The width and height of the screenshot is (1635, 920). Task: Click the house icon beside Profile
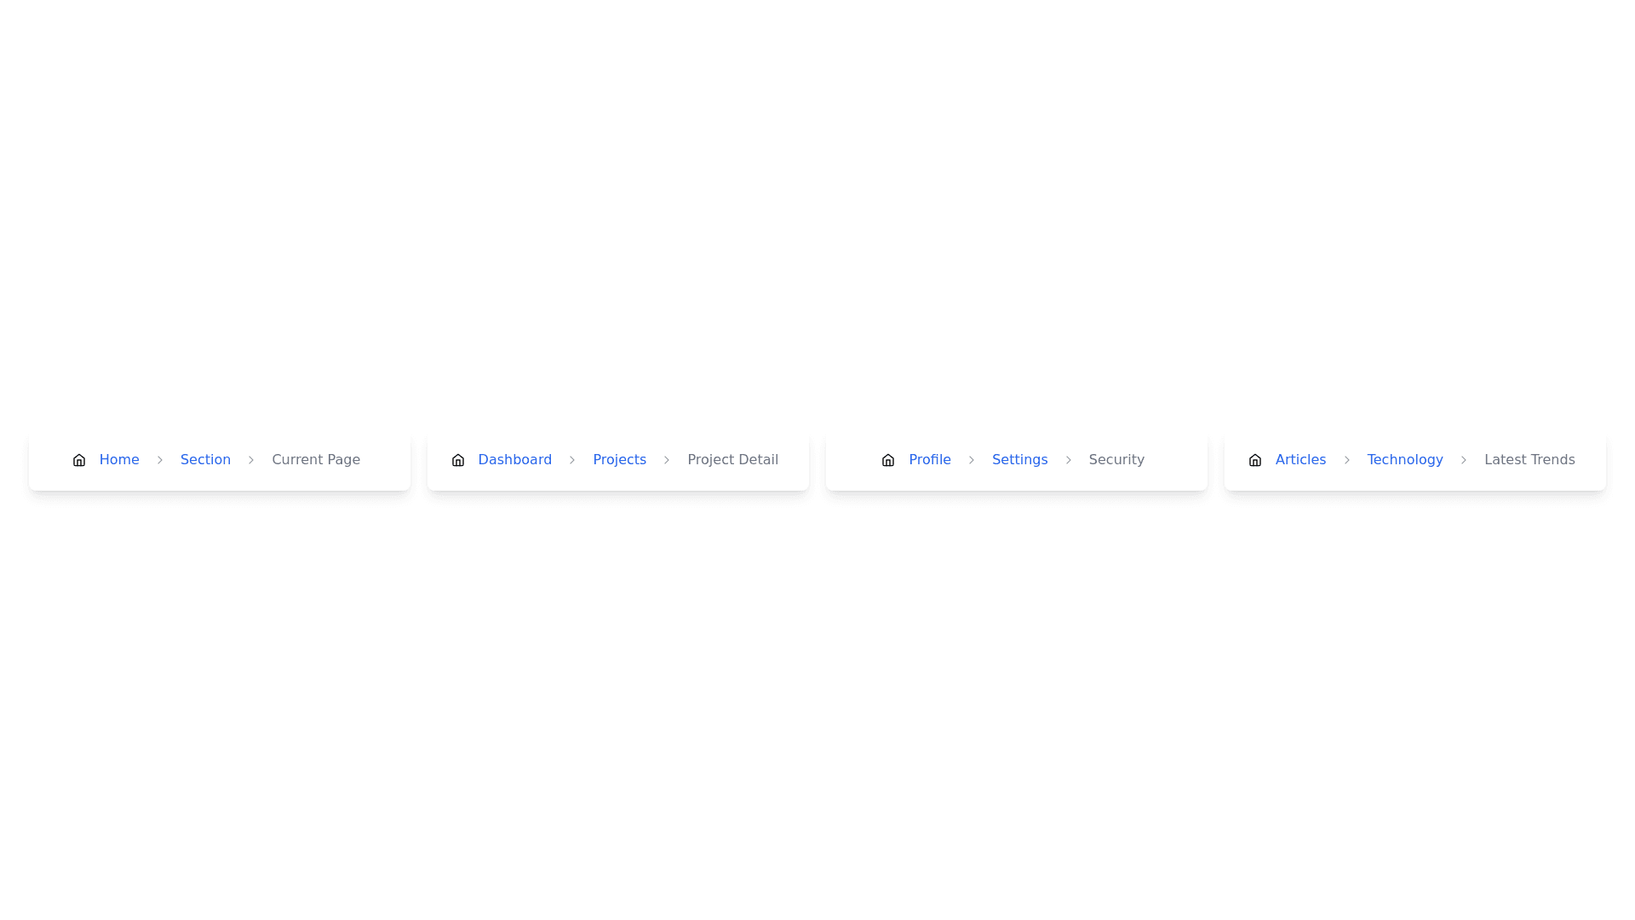point(887,460)
